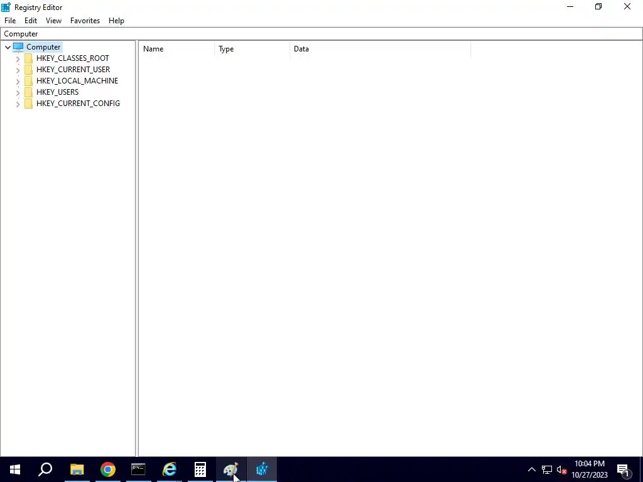
Task: Click the HKEY_USERS folder icon
Action: (x=28, y=92)
